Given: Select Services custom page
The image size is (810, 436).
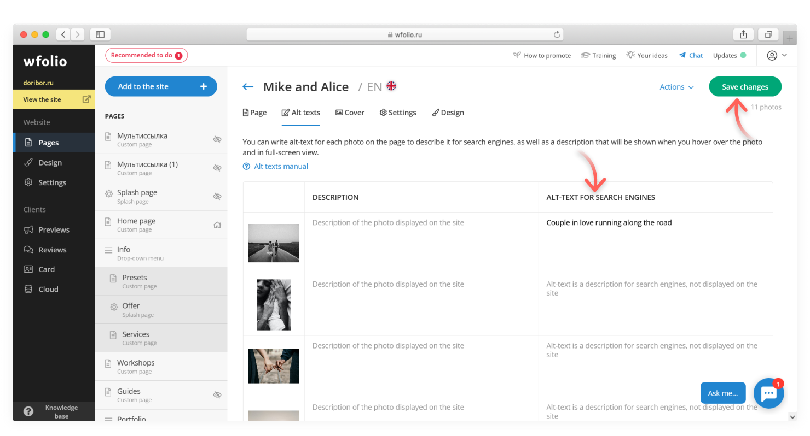Looking at the screenshot, I should pos(161,338).
